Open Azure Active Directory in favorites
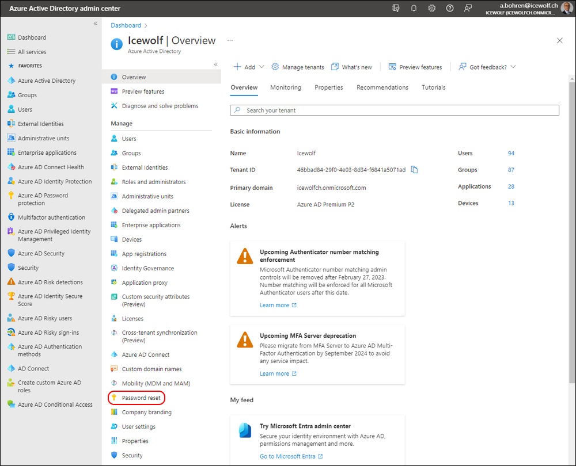Image resolution: width=576 pixels, height=466 pixels. point(47,81)
